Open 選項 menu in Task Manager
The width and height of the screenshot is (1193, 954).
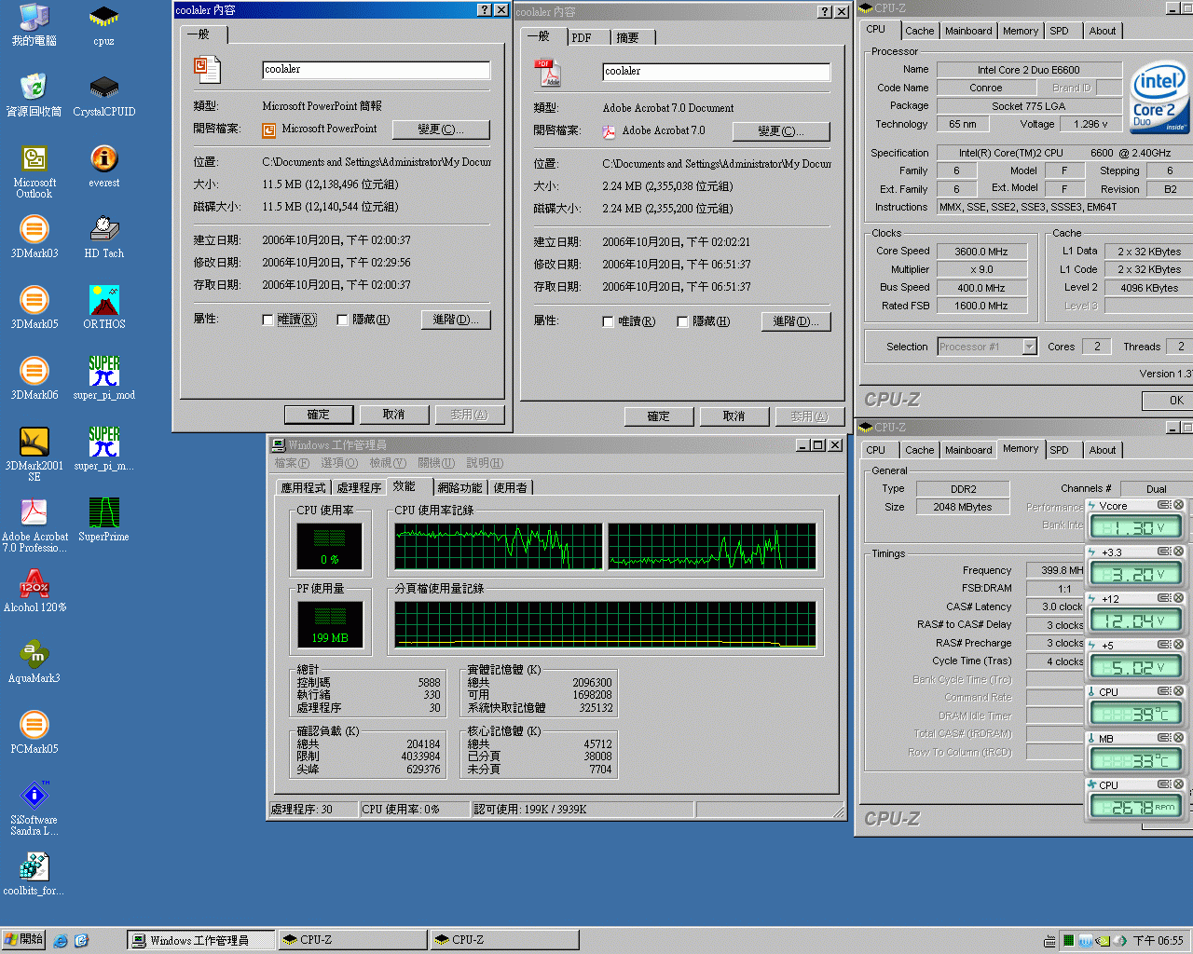pos(339,463)
